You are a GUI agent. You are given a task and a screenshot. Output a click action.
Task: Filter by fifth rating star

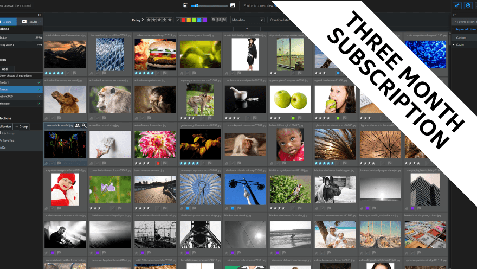pos(170,20)
